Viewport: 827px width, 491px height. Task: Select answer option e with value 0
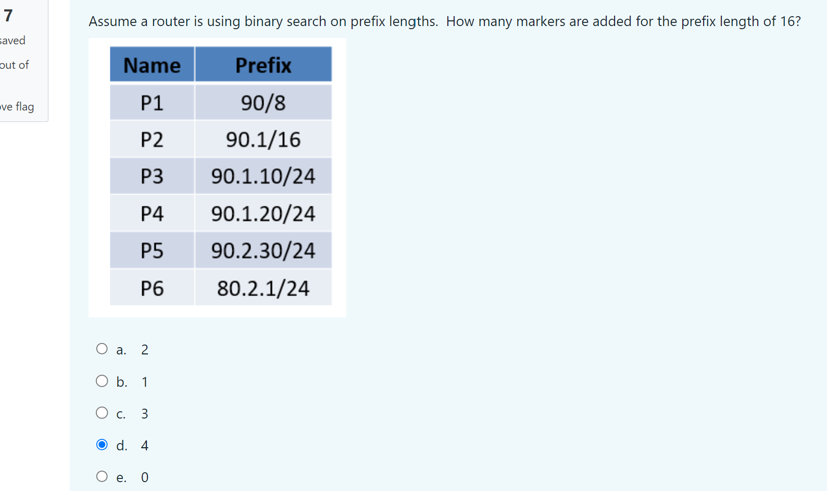point(102,476)
